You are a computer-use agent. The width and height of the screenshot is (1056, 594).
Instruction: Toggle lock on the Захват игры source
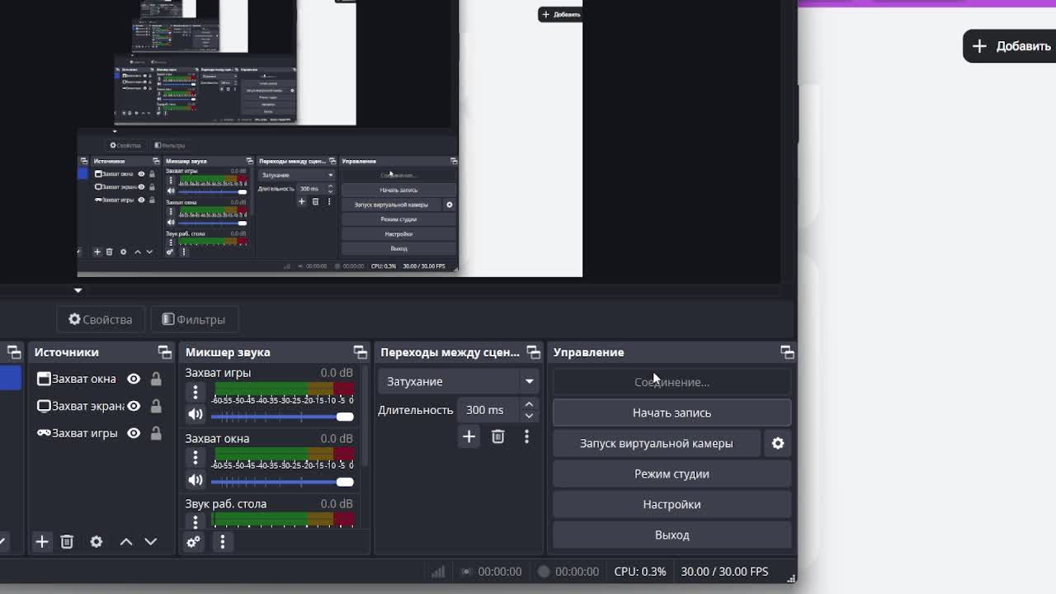[156, 433]
